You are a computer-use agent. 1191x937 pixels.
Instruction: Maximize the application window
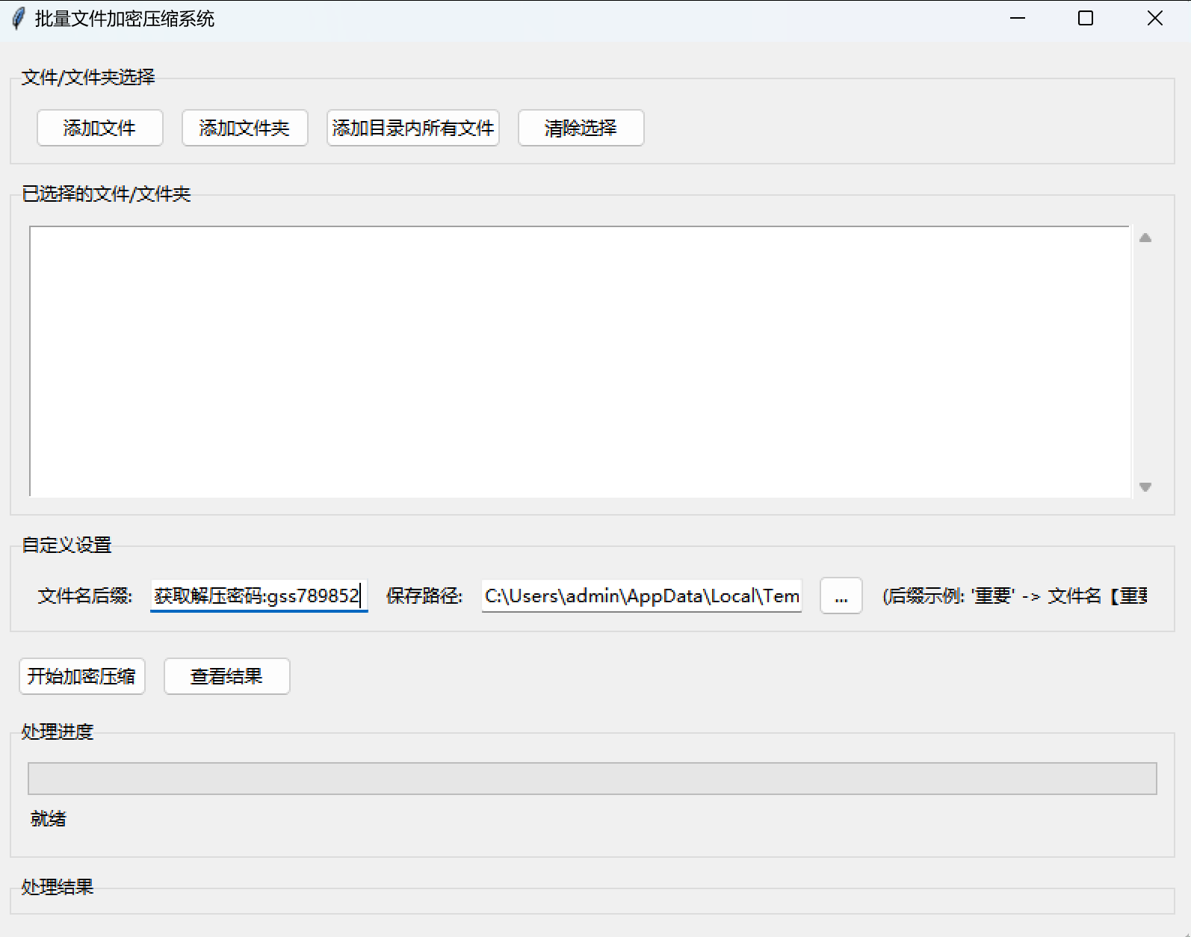pyautogui.click(x=1086, y=19)
